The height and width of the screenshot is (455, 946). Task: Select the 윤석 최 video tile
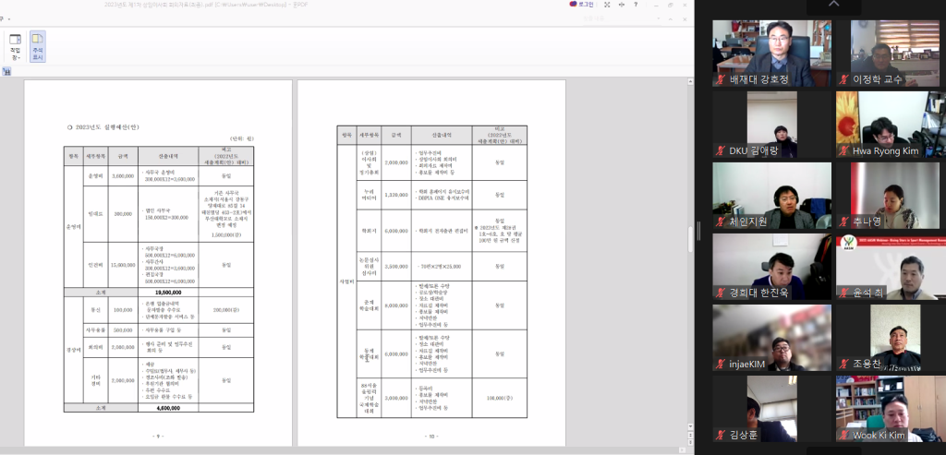tap(890, 266)
